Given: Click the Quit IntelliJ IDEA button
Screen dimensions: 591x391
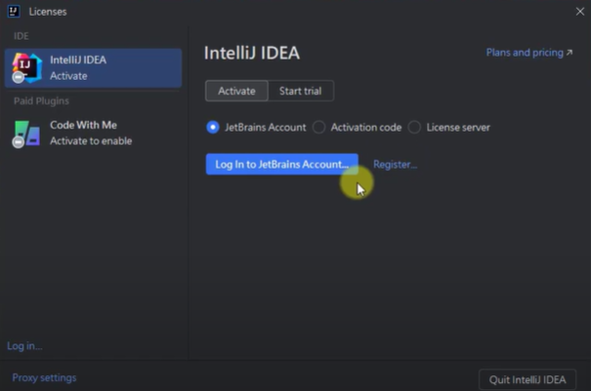Looking at the screenshot, I should tap(528, 379).
